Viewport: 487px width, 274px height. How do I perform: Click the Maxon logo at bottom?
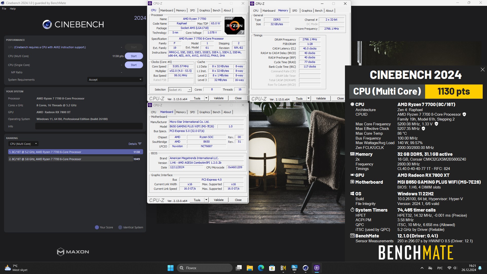click(x=73, y=252)
